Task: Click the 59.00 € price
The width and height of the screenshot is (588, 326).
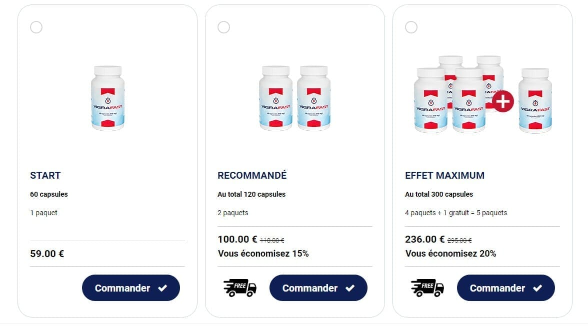Action: (x=47, y=254)
